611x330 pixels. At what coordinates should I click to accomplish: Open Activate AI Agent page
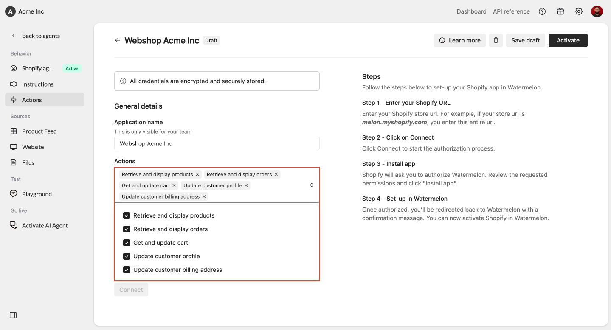click(45, 225)
